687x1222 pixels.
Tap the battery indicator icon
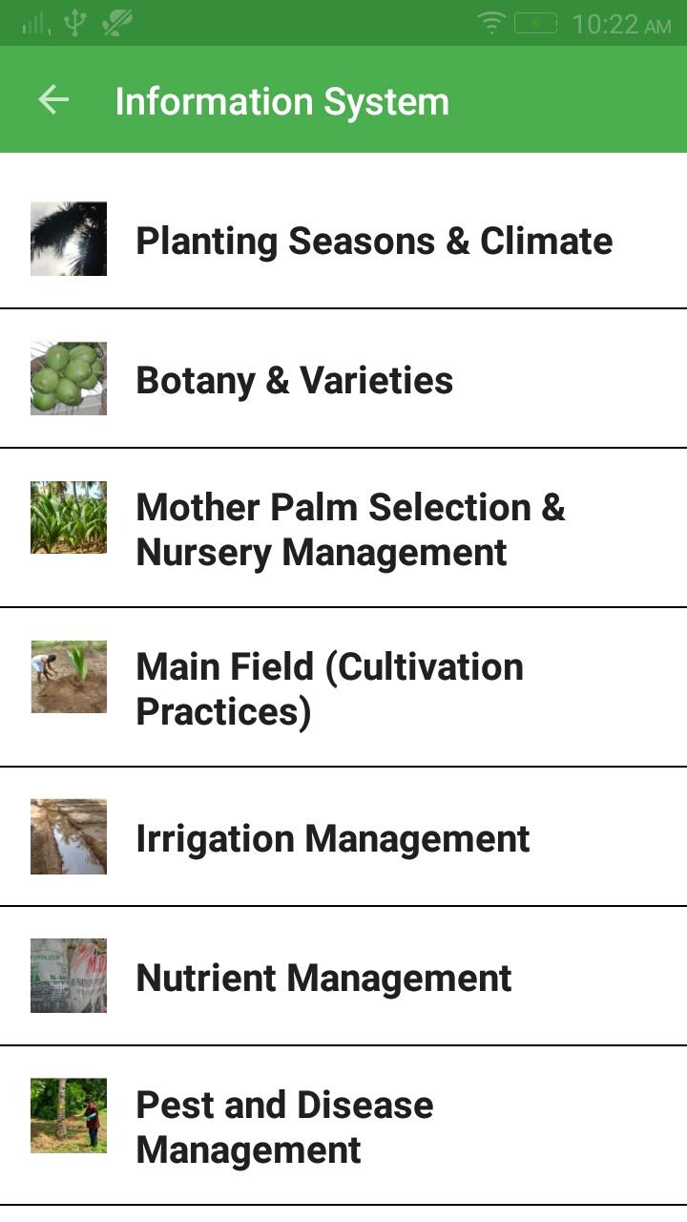coord(536,23)
